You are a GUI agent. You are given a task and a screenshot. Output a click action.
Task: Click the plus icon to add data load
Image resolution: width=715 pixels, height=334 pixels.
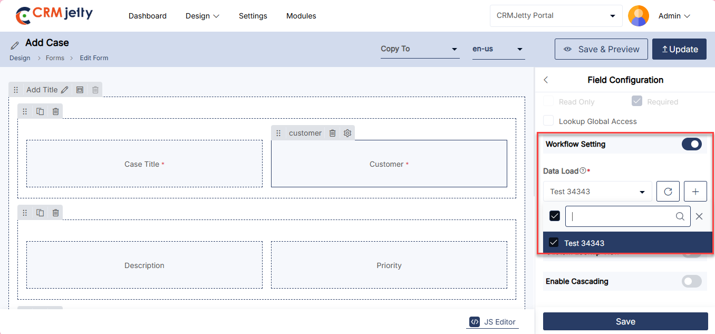695,192
